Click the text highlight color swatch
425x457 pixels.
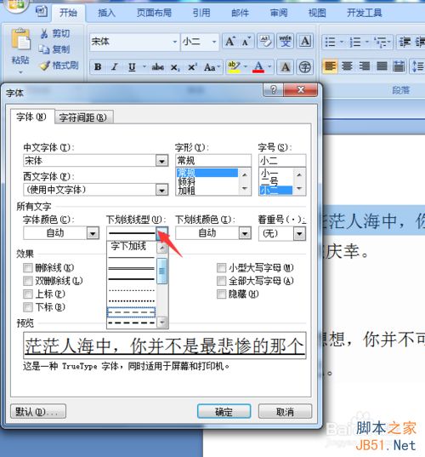click(234, 67)
